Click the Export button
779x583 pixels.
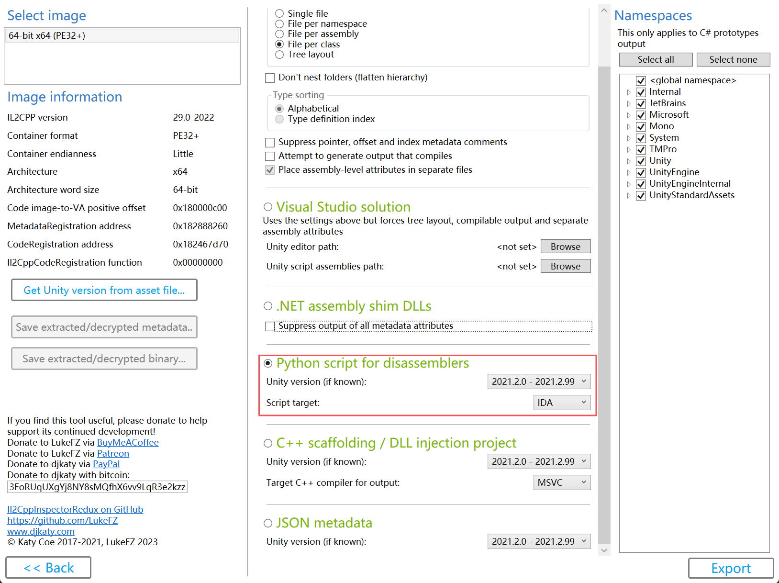coord(731,568)
